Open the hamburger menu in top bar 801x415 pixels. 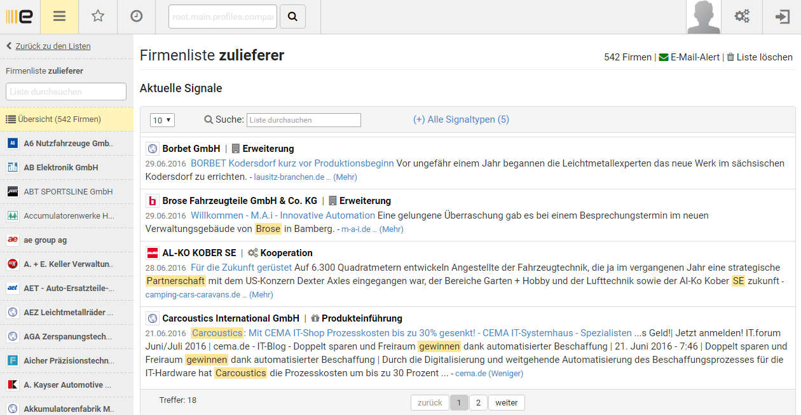click(x=59, y=17)
